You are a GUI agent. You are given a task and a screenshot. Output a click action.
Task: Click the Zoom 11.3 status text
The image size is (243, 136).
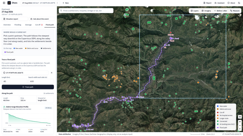pos(210,134)
